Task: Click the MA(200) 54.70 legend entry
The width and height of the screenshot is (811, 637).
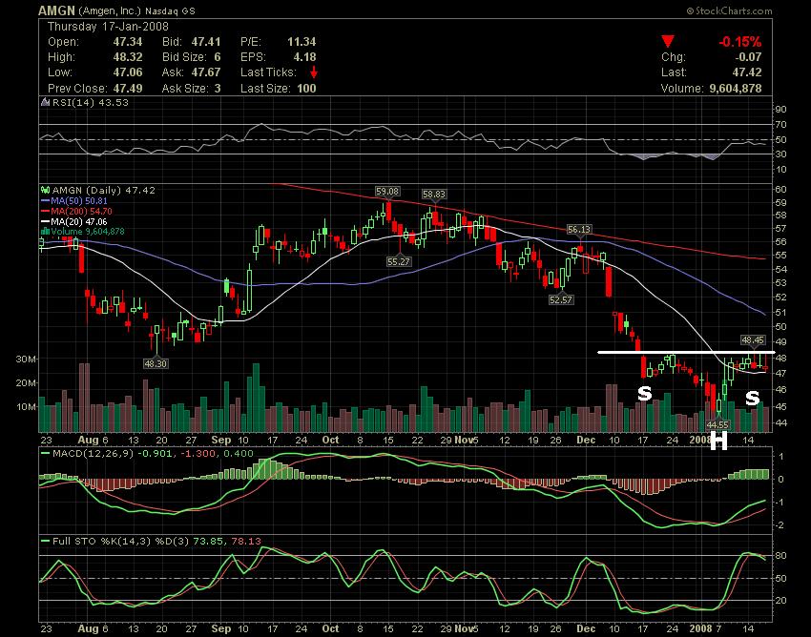Action: 81,212
